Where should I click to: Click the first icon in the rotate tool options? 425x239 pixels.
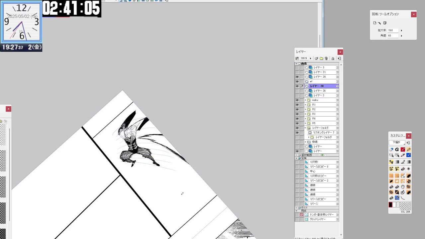coord(375,23)
